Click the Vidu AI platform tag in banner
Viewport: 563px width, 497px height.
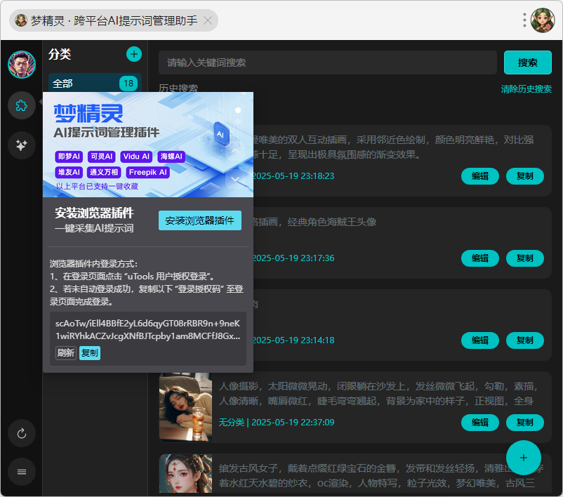pyautogui.click(x=136, y=157)
